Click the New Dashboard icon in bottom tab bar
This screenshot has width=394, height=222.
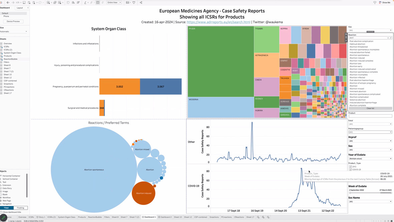[263, 217]
